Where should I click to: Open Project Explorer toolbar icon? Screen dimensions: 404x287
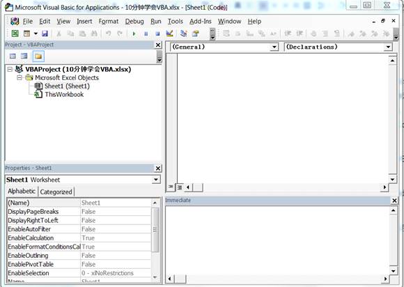click(183, 33)
